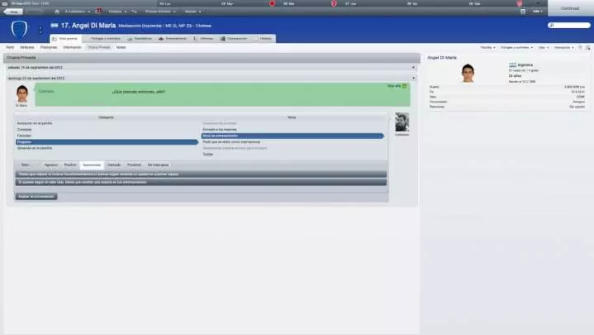Click the Argentina flag beside player number 17

pyautogui.click(x=55, y=26)
